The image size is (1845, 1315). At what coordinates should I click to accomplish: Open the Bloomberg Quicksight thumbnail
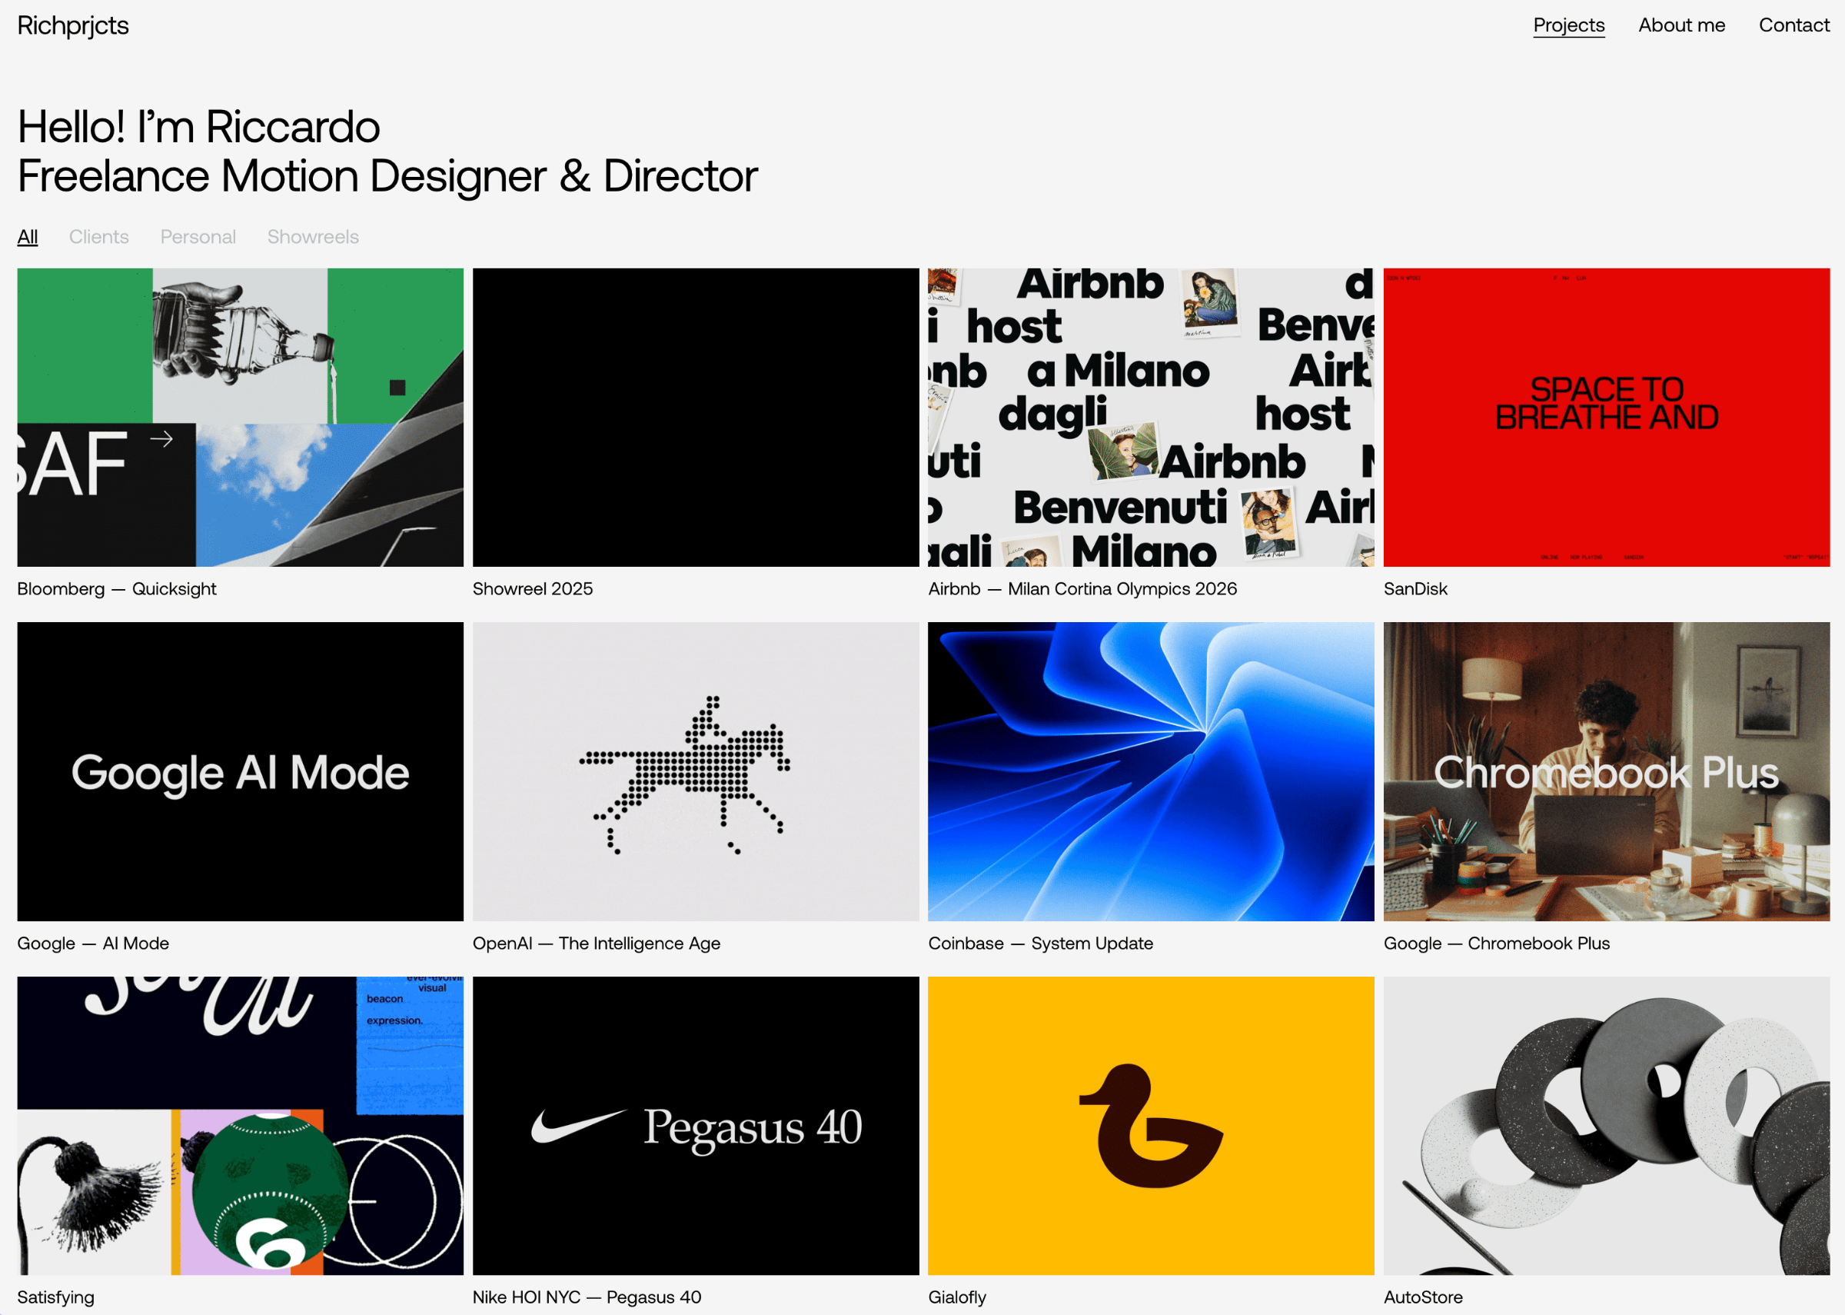point(241,417)
